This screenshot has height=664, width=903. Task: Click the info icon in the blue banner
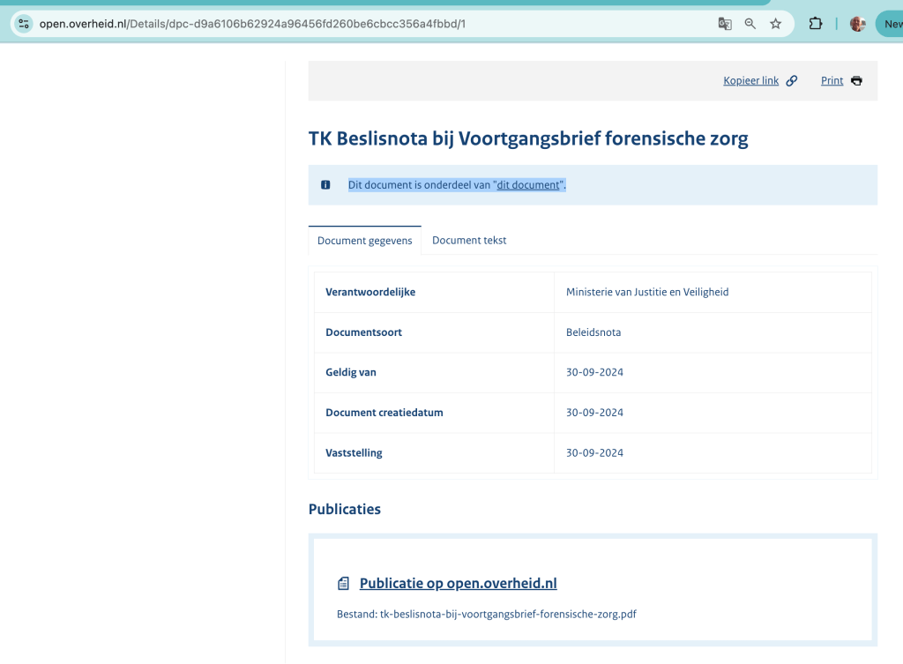click(x=325, y=185)
